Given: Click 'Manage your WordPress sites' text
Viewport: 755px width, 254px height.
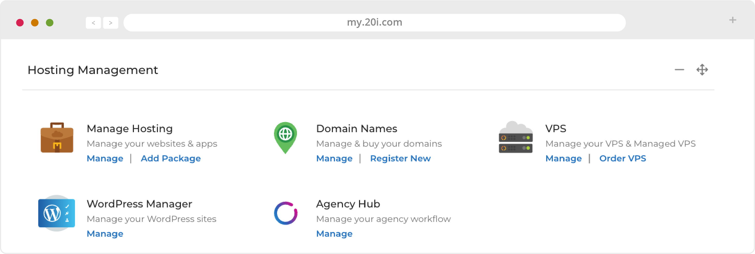Looking at the screenshot, I should coord(151,219).
